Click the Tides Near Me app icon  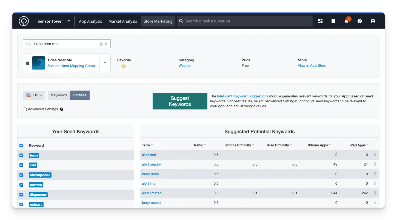click(x=39, y=63)
